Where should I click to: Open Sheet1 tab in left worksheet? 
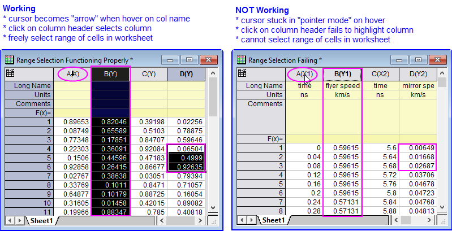41,220
